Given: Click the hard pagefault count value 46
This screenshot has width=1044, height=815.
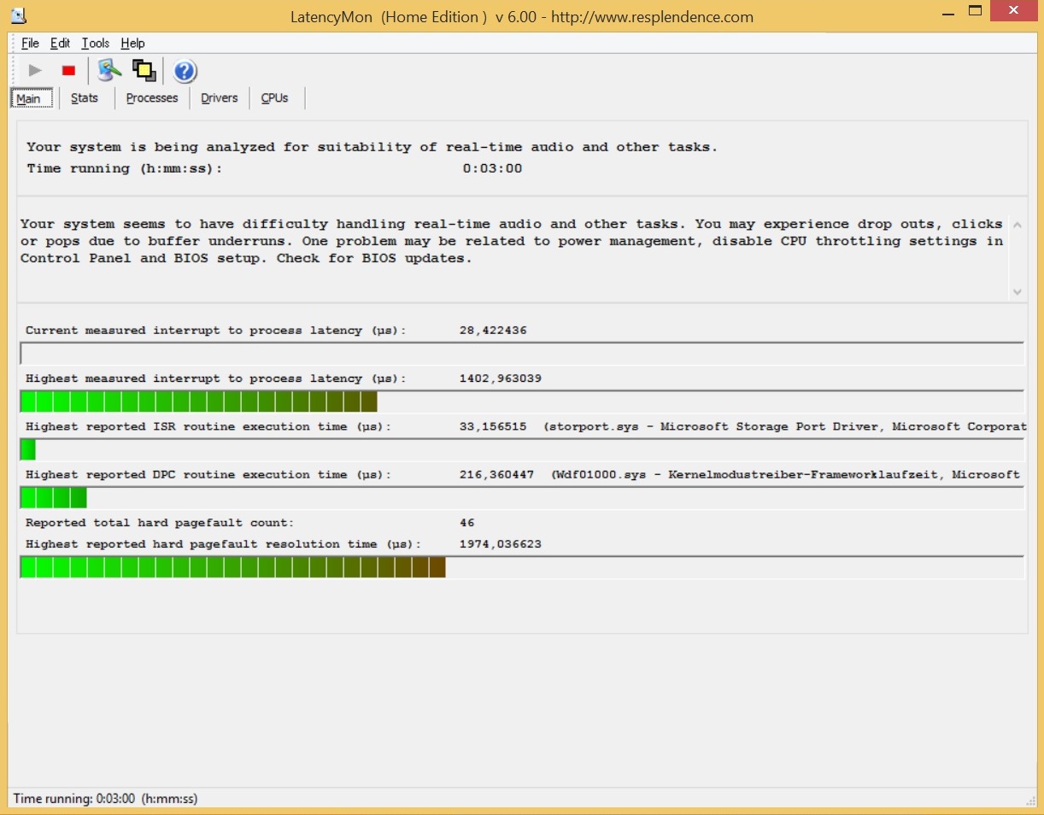Looking at the screenshot, I should [x=466, y=523].
